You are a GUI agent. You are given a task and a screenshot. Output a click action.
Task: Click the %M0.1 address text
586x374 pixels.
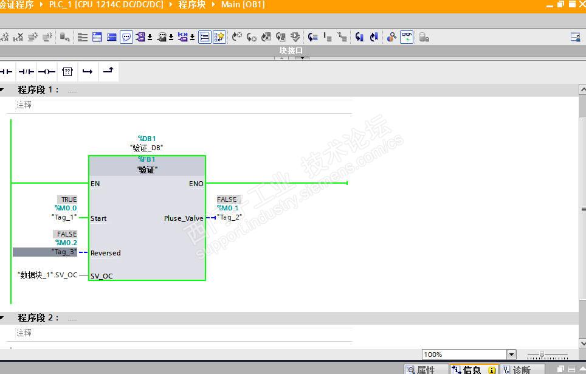tap(227, 208)
